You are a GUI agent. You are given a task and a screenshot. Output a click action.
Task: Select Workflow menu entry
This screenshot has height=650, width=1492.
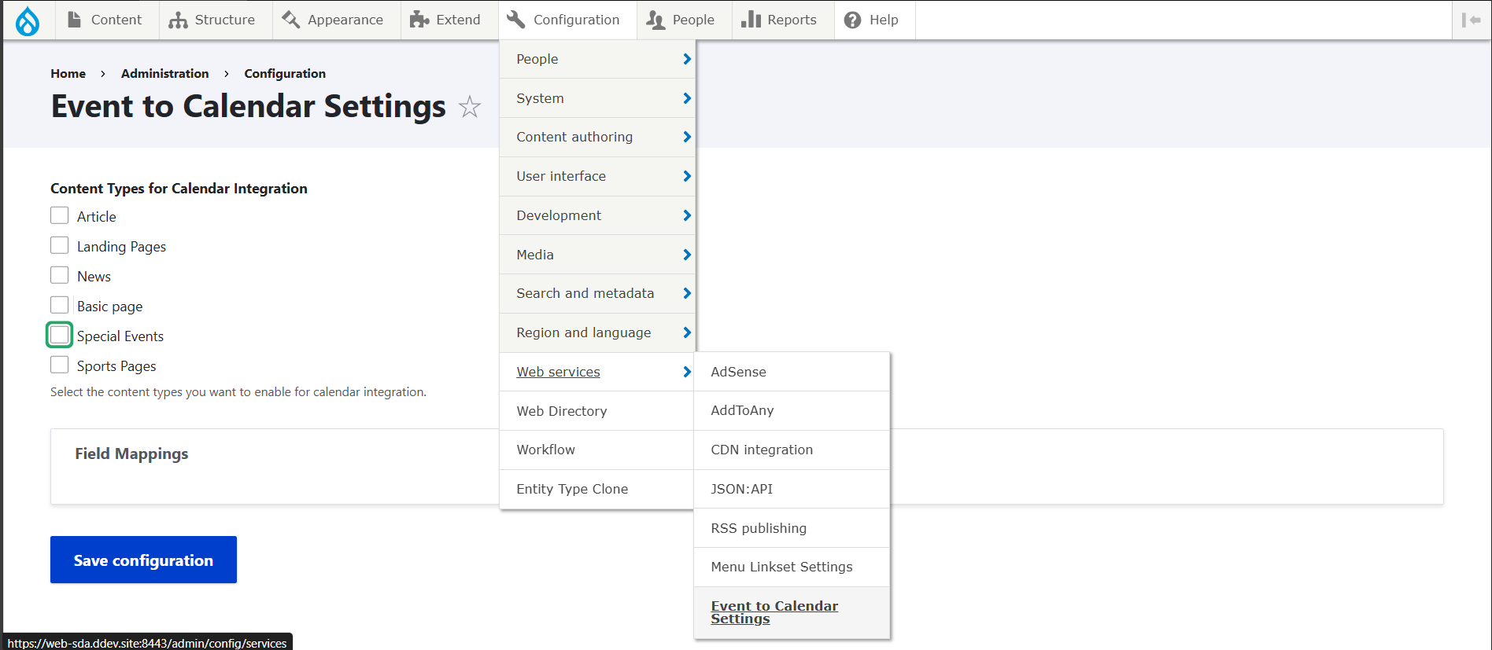point(596,450)
